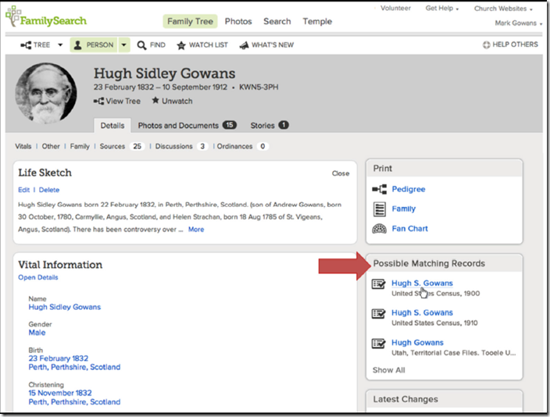
Task: Click the Fan Chart icon
Action: pyautogui.click(x=380, y=229)
